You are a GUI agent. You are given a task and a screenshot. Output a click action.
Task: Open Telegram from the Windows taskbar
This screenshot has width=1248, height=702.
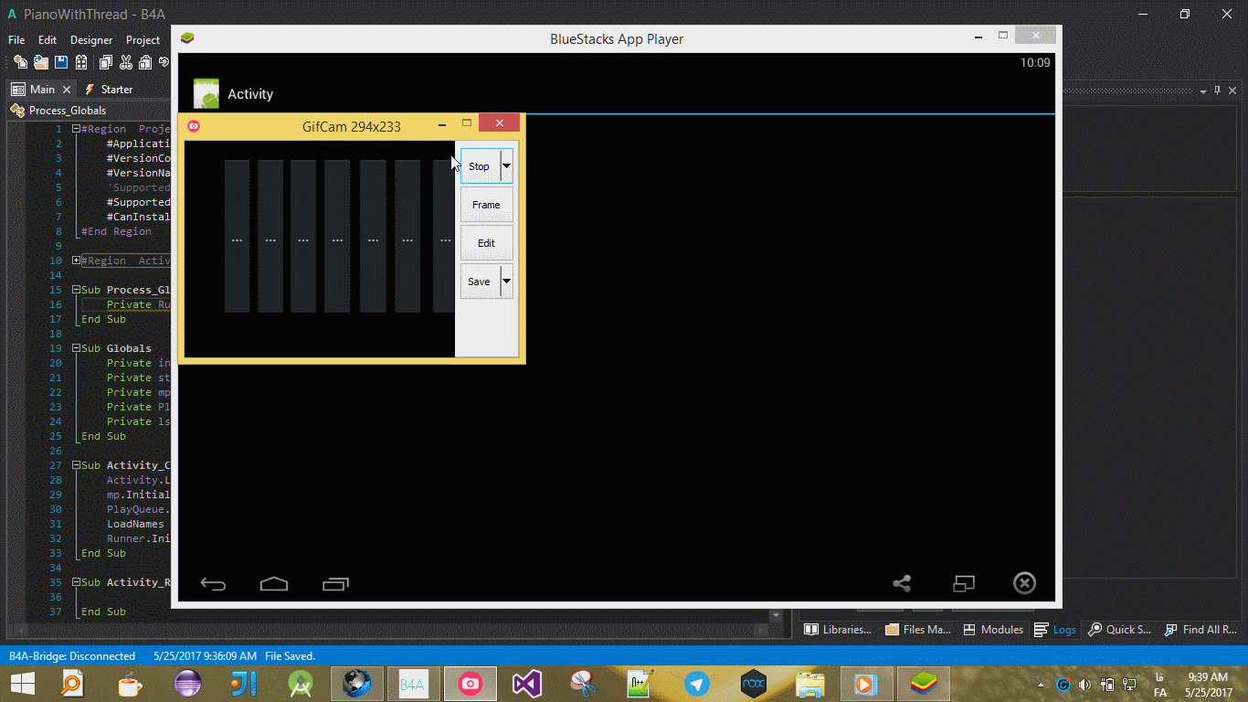click(697, 684)
